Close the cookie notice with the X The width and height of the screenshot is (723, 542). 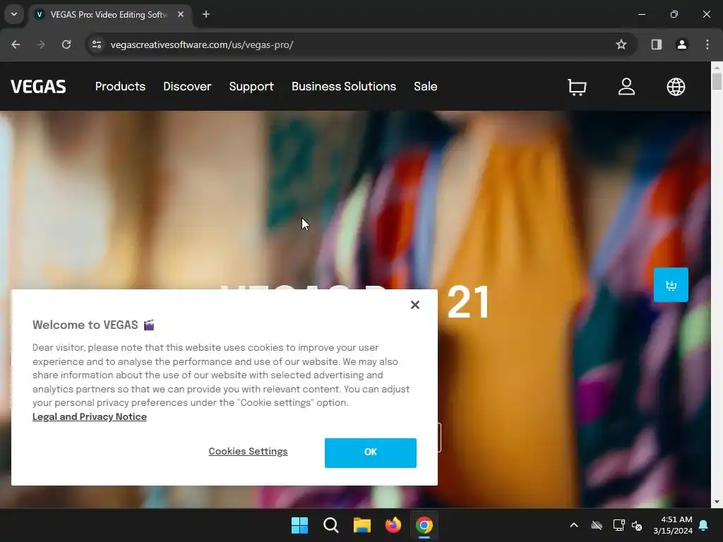click(415, 305)
